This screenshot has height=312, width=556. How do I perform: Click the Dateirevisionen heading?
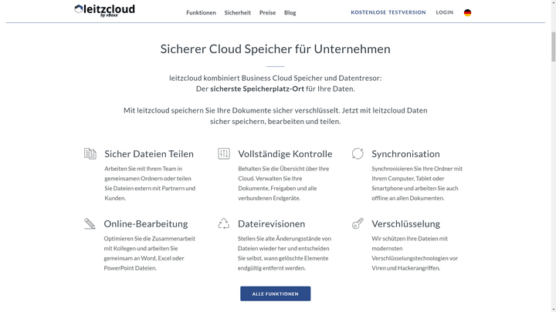coord(271,224)
